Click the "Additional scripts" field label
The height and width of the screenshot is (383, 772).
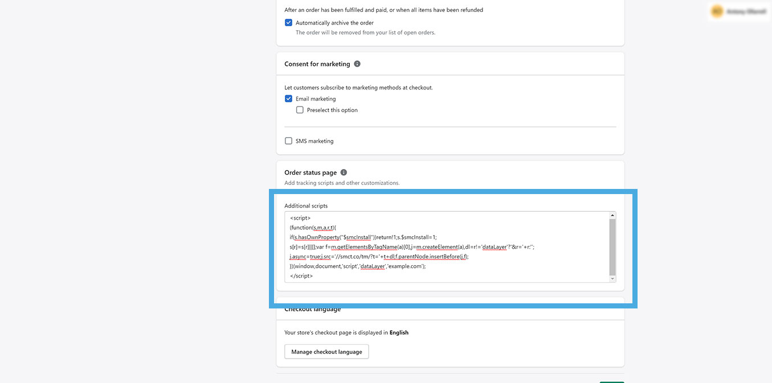[x=306, y=205]
